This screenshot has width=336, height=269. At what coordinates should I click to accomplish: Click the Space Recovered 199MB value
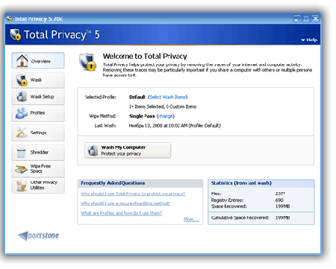282,206
